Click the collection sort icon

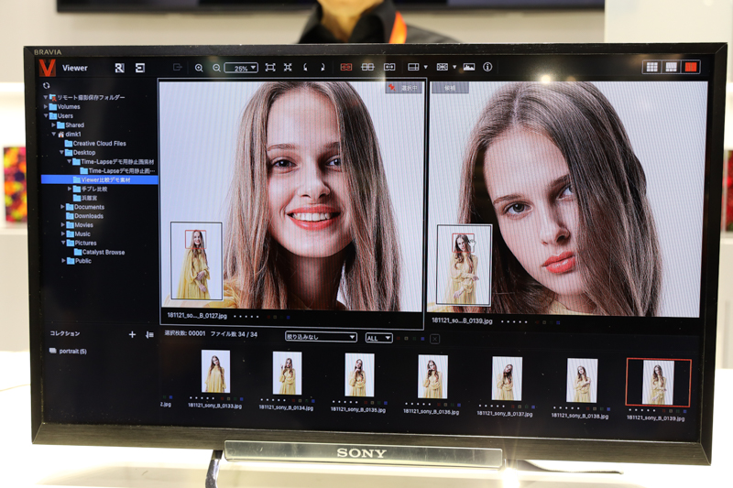pos(149,334)
